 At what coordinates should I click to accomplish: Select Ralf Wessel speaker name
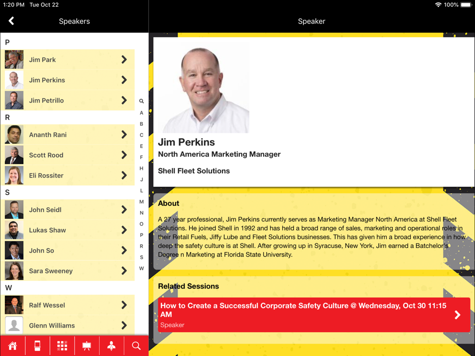[47, 305]
